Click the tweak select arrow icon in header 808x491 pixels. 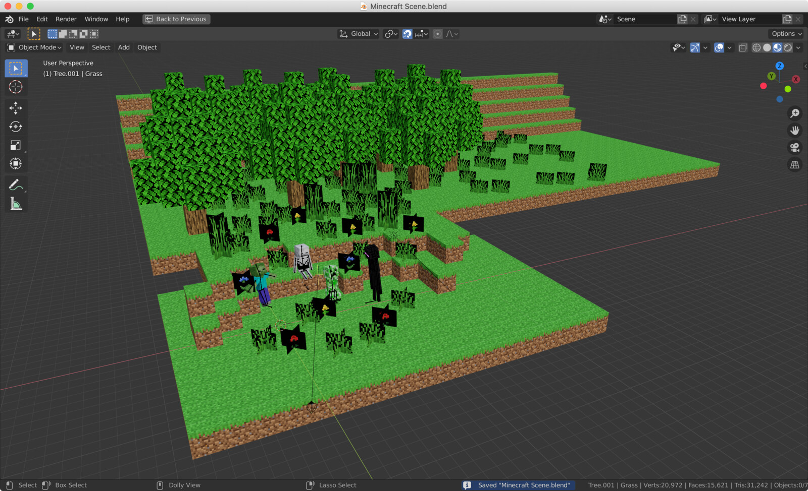click(34, 34)
